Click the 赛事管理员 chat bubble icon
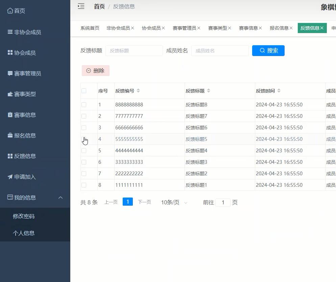The width and height of the screenshot is (336, 282). point(10,73)
